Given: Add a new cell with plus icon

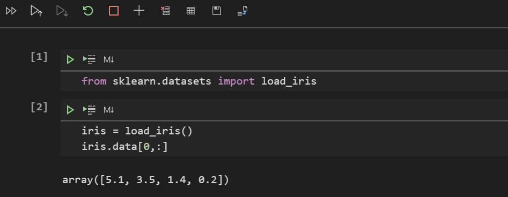Looking at the screenshot, I should [x=139, y=11].
